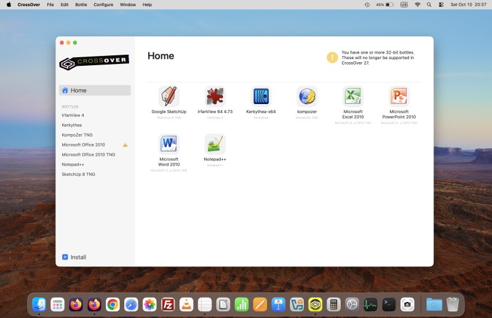Click the Install button

[x=74, y=257]
